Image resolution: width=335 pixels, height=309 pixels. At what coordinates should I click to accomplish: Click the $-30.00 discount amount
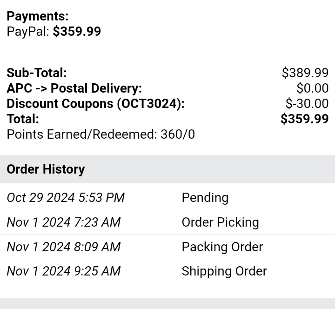tap(307, 103)
